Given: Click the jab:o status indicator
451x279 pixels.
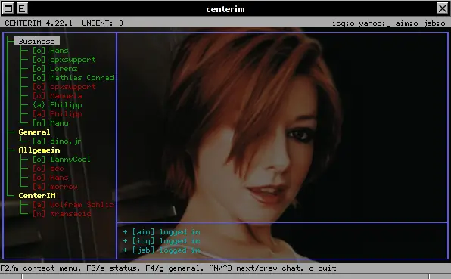Looking at the screenshot, I should click(x=434, y=23).
